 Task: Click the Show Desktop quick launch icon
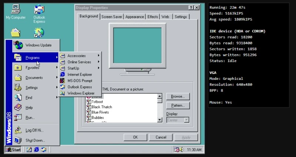pos(29,150)
